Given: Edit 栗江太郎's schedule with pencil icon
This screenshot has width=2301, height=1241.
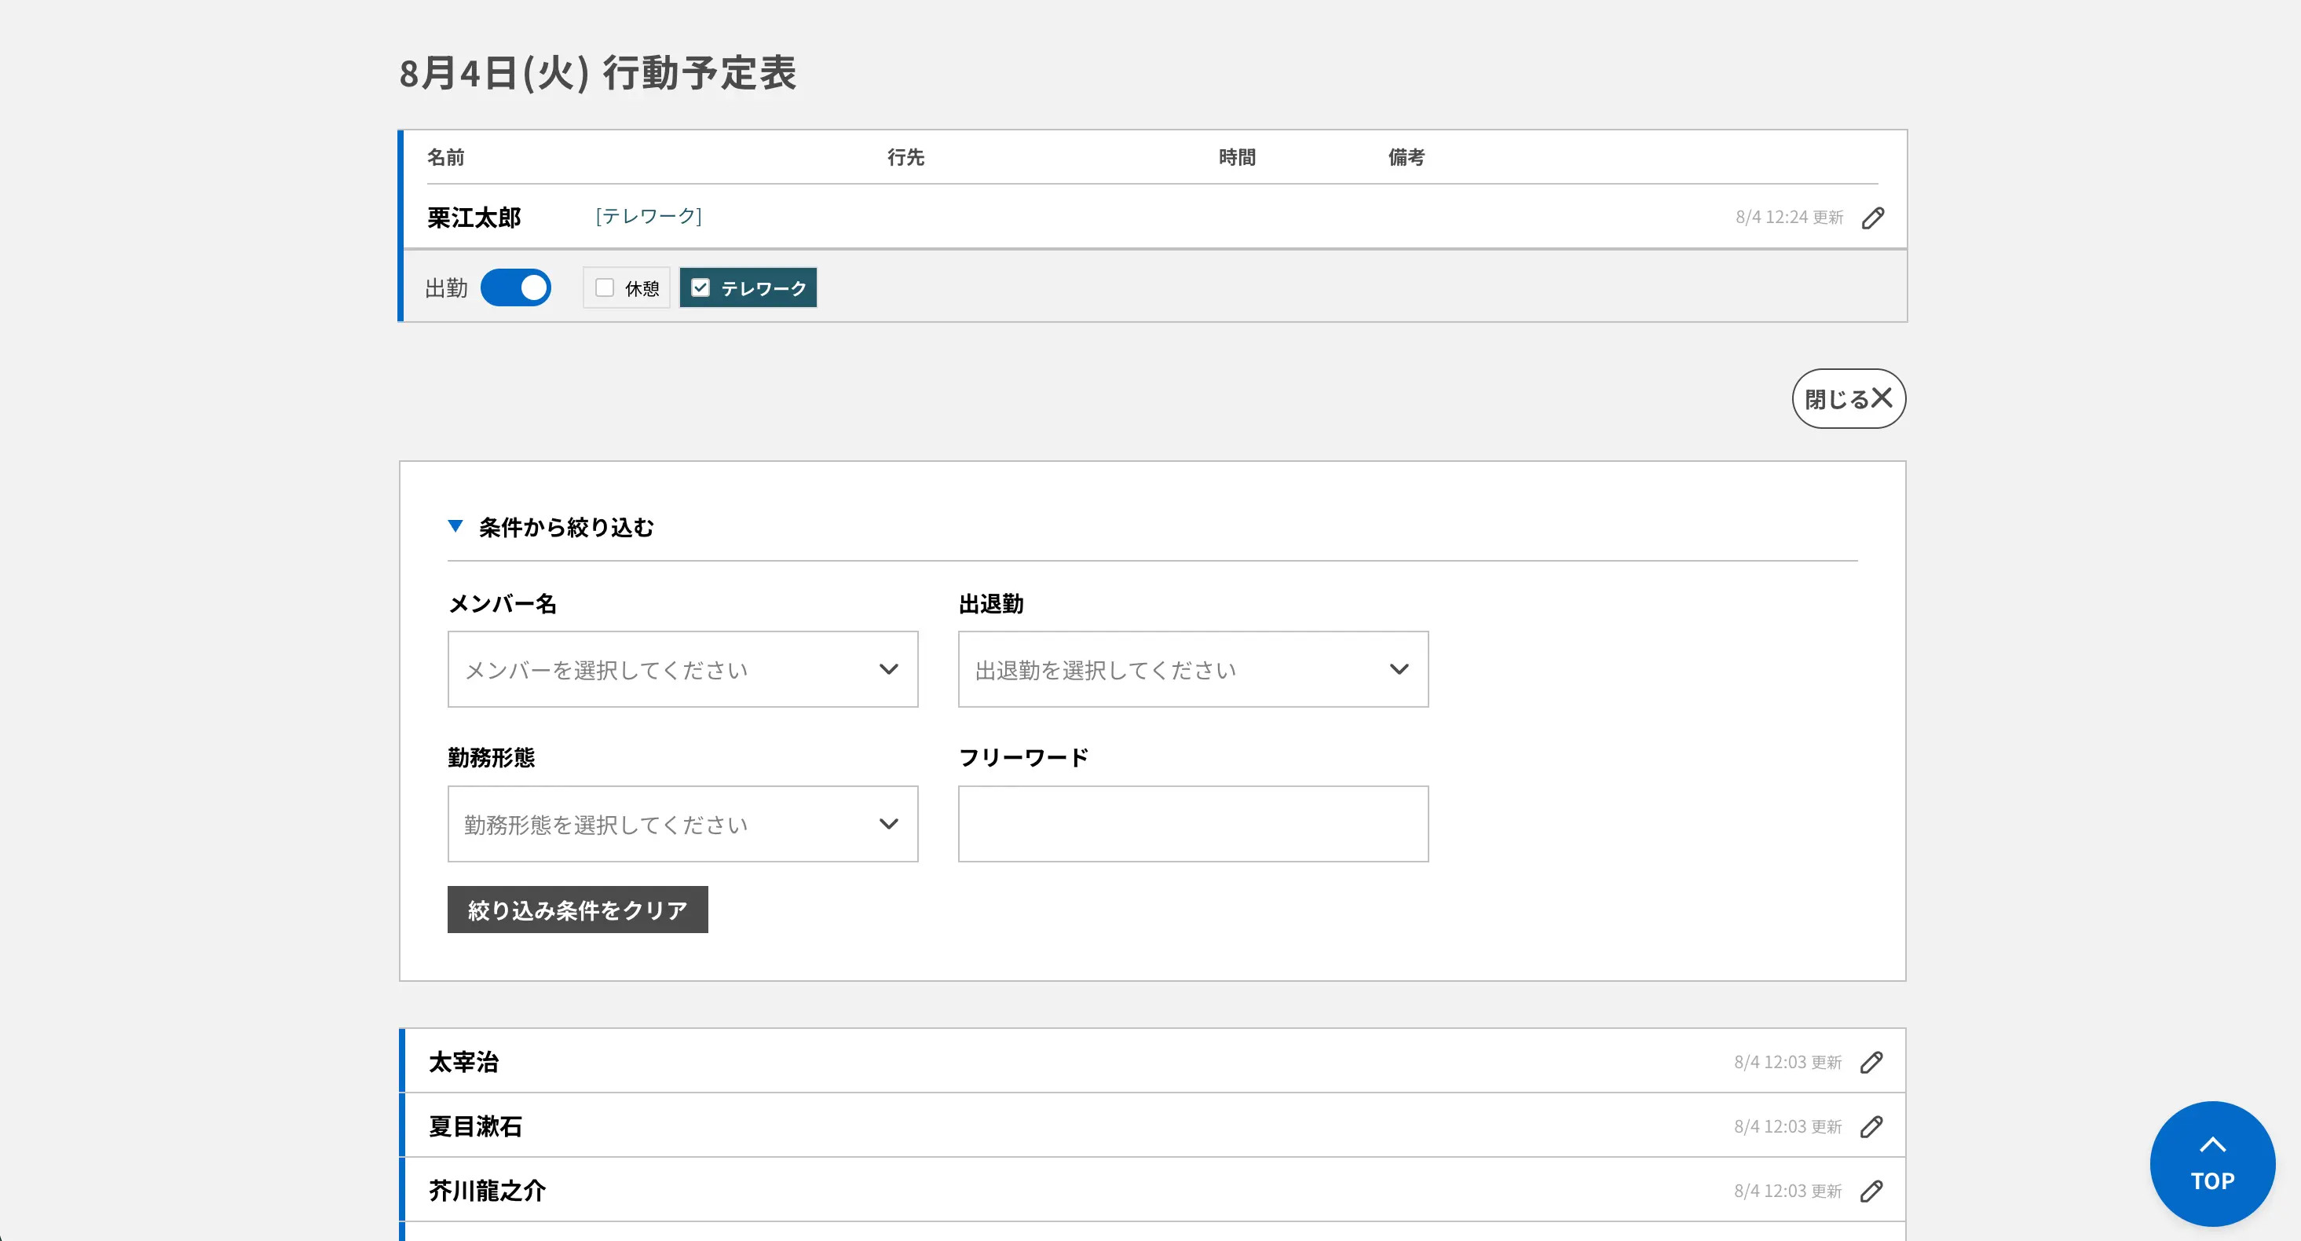Looking at the screenshot, I should 1873,218.
